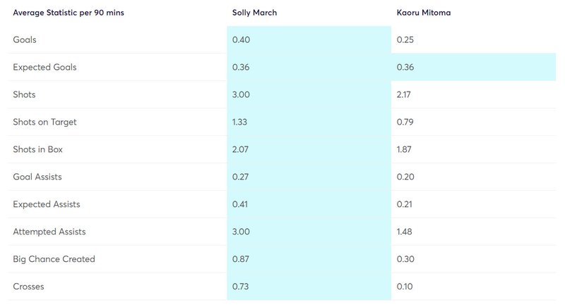The width and height of the screenshot is (565, 307).
Task: Click the Crosses row label
Action: point(28,287)
